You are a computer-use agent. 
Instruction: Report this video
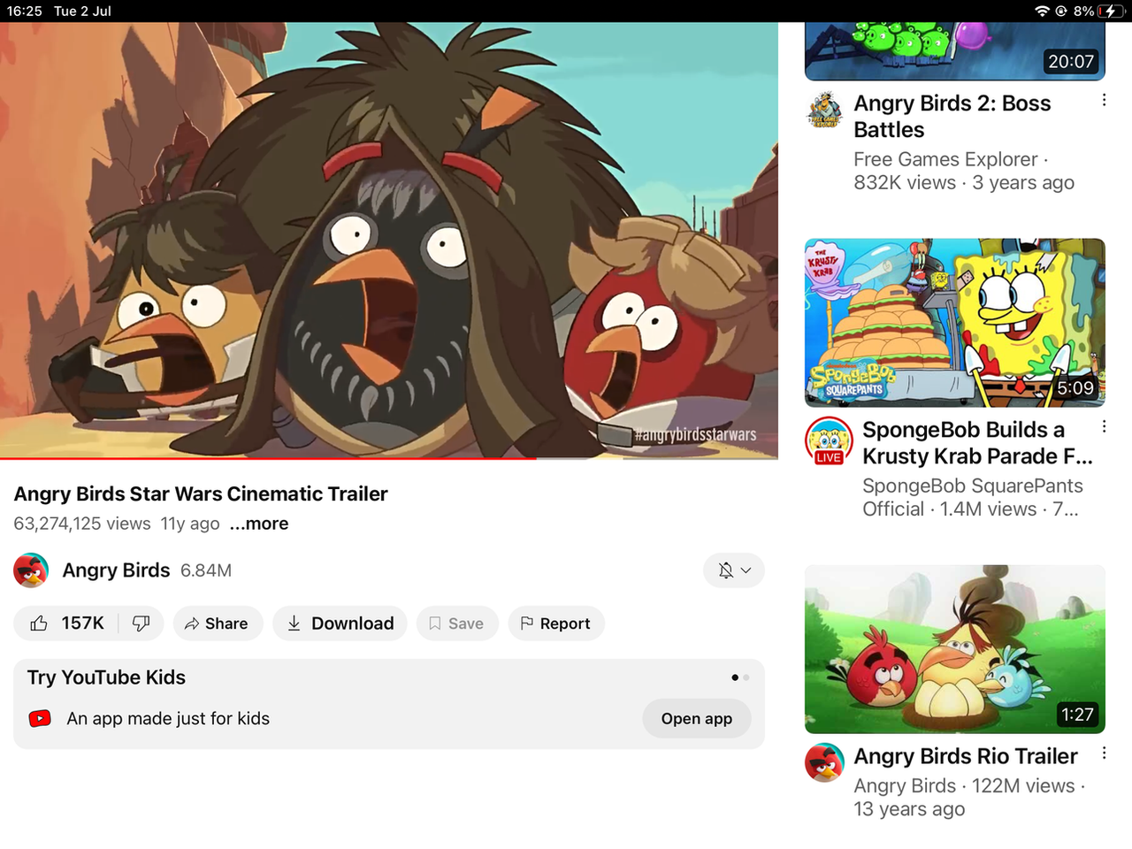point(556,623)
